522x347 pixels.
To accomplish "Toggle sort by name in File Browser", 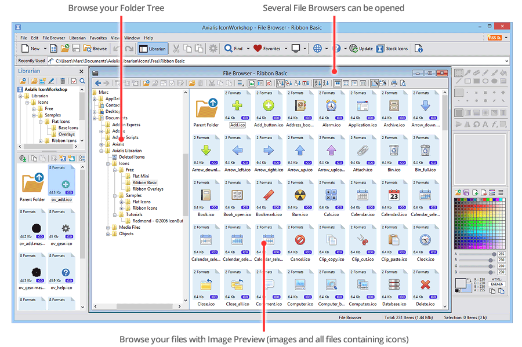I will click(x=280, y=83).
